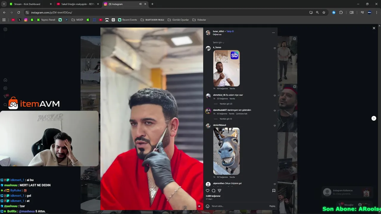
Task: Mute the Instagram tab audio indicator
Action: click(140, 4)
